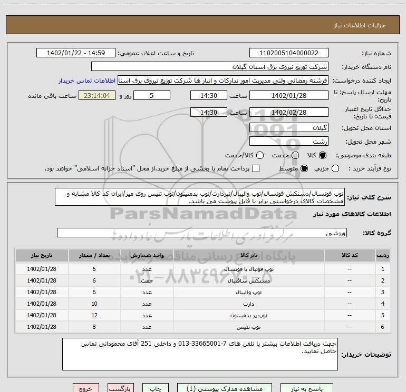Click the ردیف column header

[x=383, y=255]
